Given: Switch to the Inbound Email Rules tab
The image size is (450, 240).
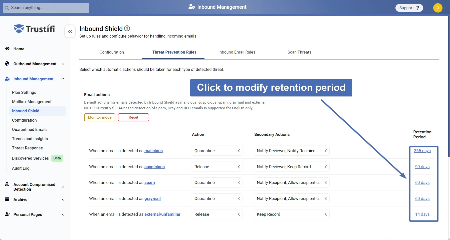Looking at the screenshot, I should coord(237,52).
